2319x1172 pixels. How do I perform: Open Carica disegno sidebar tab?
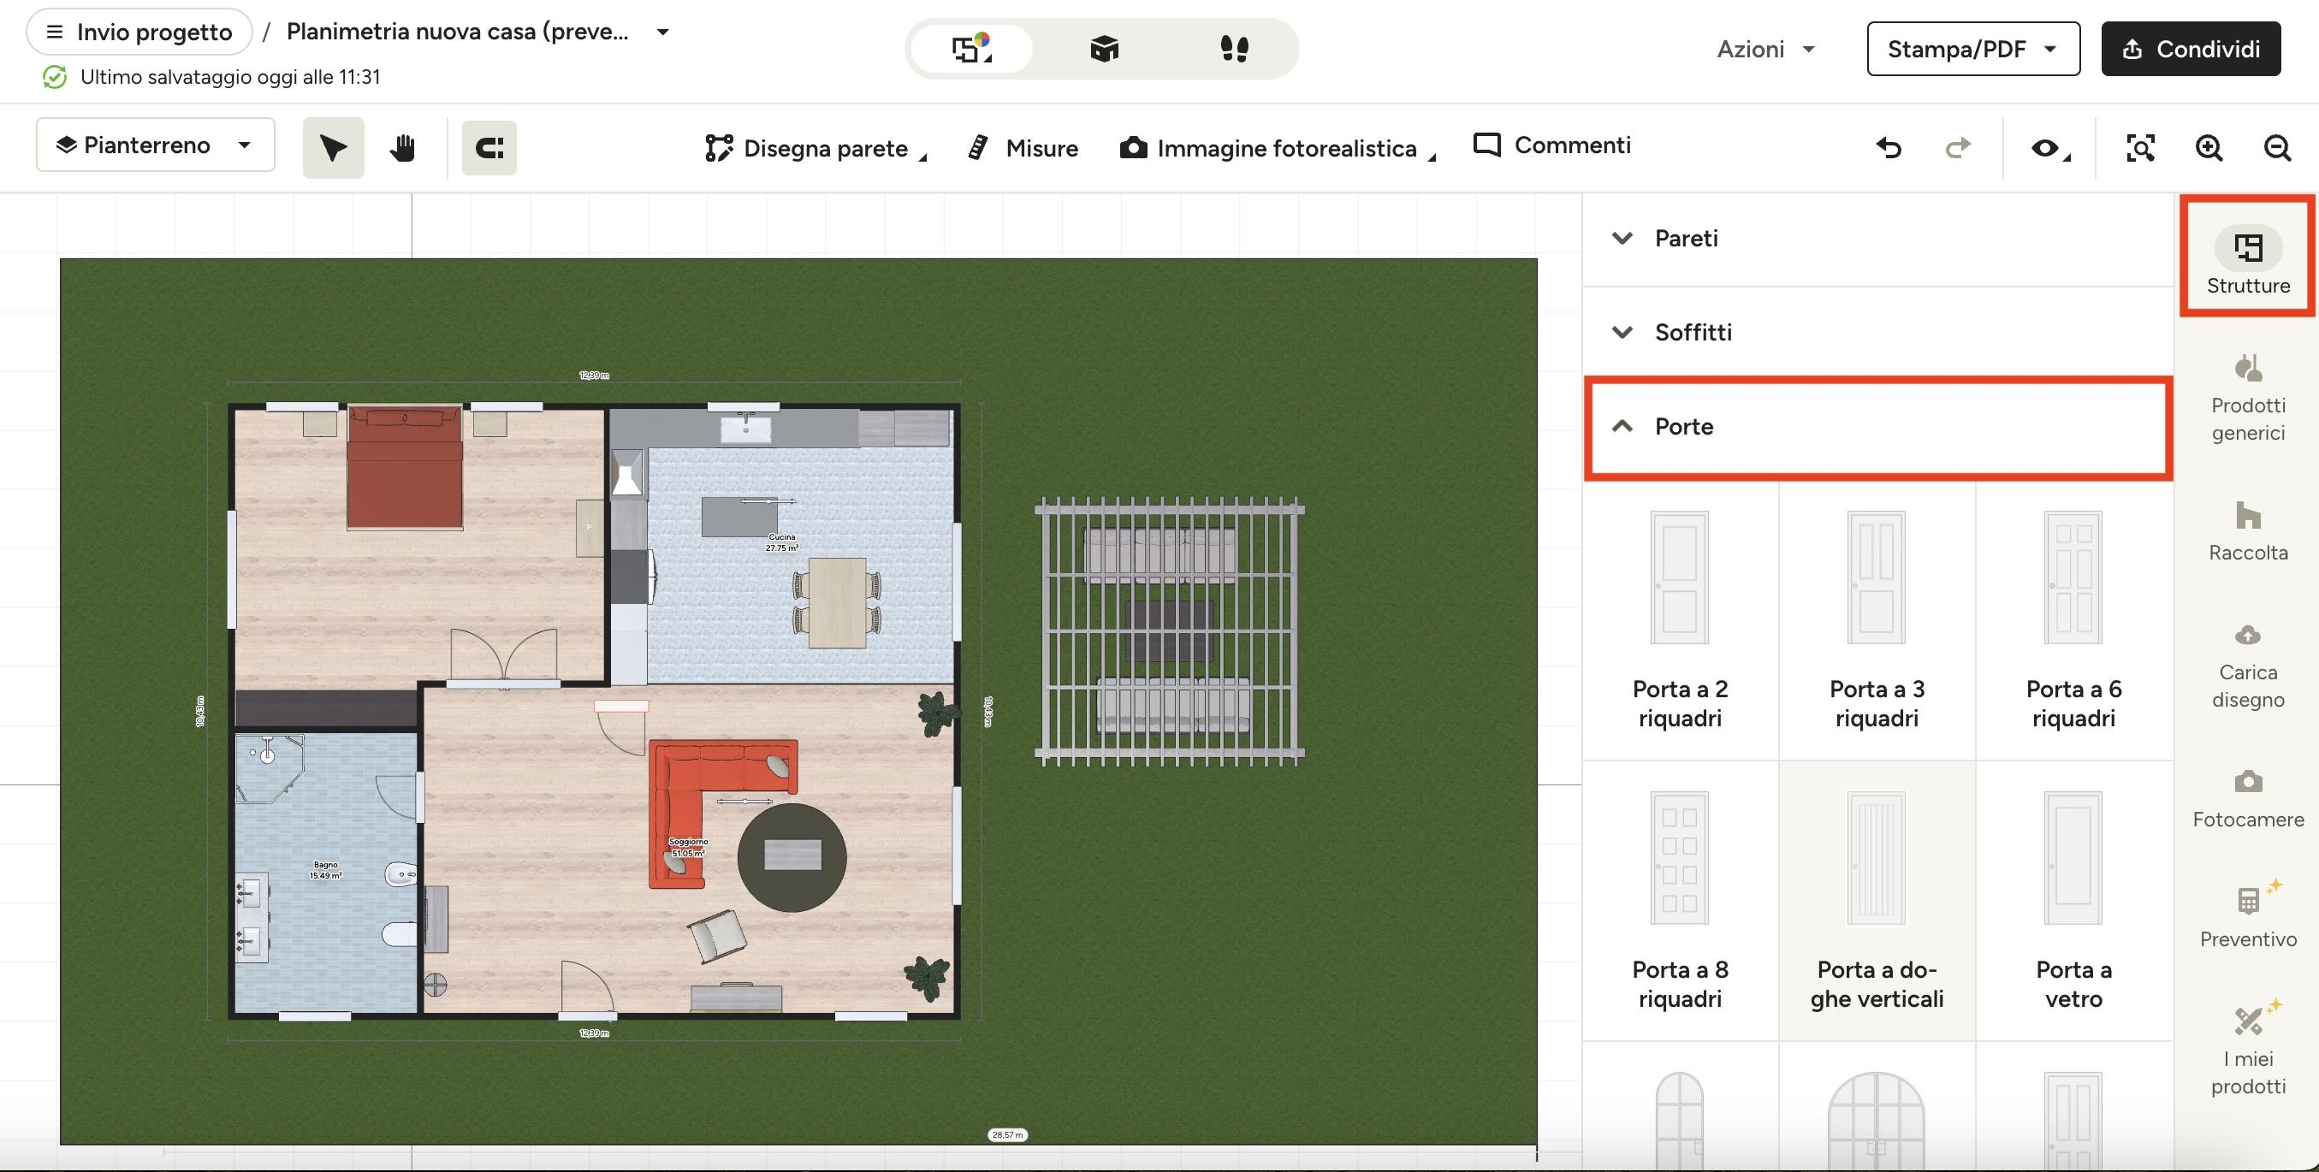point(2248,666)
